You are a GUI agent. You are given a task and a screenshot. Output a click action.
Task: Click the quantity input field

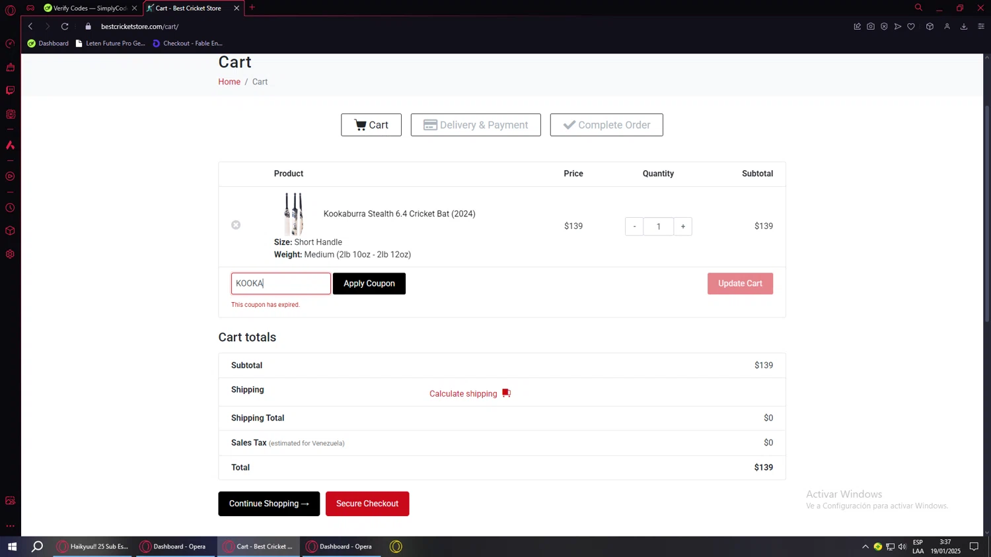click(x=659, y=226)
